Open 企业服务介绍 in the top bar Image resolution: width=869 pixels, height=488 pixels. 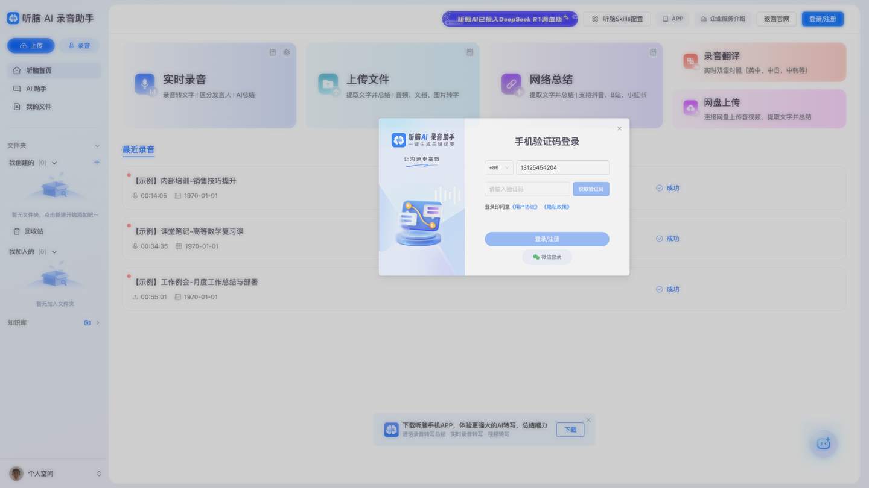click(723, 19)
